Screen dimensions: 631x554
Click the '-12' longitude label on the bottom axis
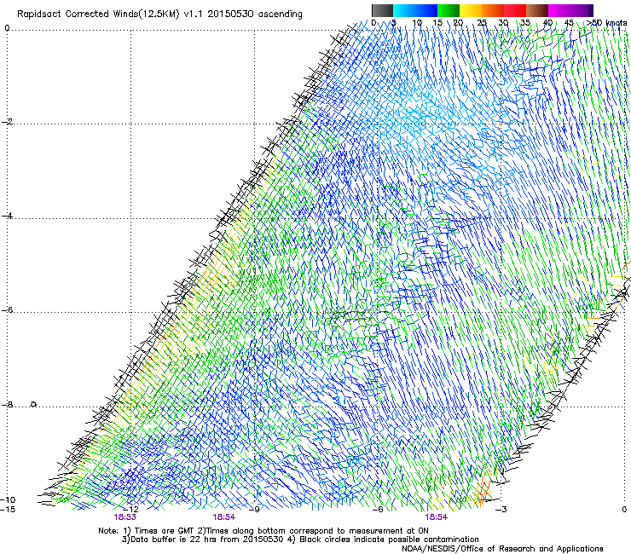[x=131, y=510]
